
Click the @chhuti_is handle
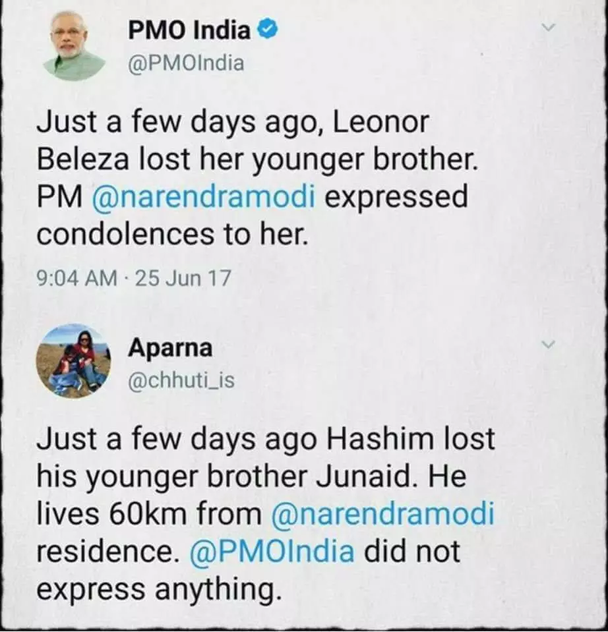pyautogui.click(x=180, y=381)
